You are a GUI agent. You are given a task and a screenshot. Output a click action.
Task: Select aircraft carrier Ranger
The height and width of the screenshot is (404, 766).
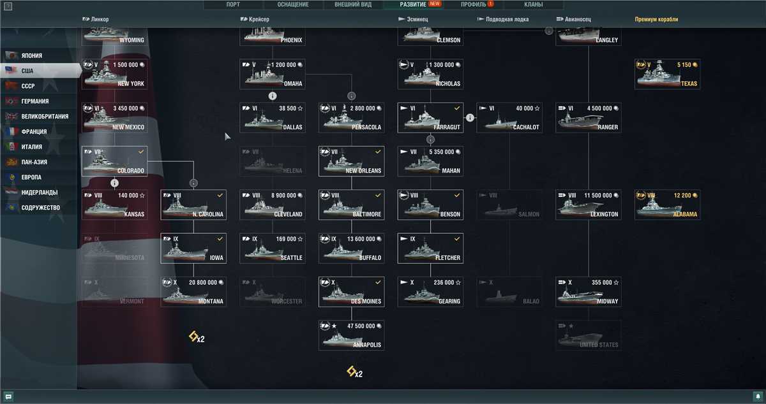[x=589, y=118]
